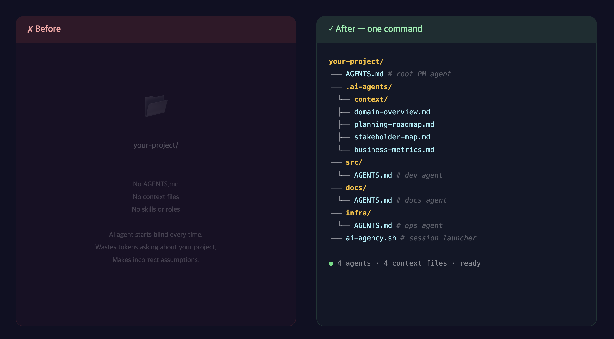Image resolution: width=614 pixels, height=339 pixels.
Task: Click the red X icon beside Before
Action: (30, 29)
